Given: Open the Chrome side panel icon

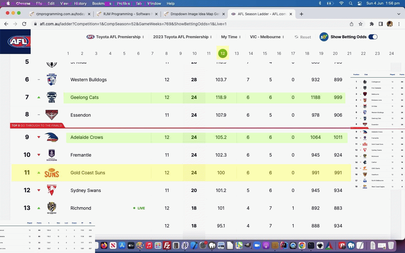Looking at the screenshot, I should pyautogui.click(x=381, y=24).
